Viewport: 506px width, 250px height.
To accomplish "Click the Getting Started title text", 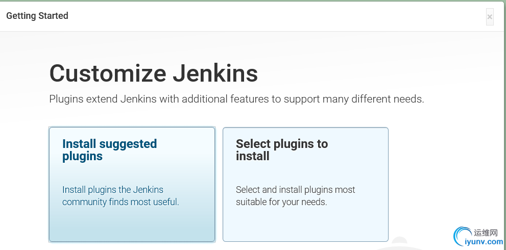I will click(x=37, y=16).
